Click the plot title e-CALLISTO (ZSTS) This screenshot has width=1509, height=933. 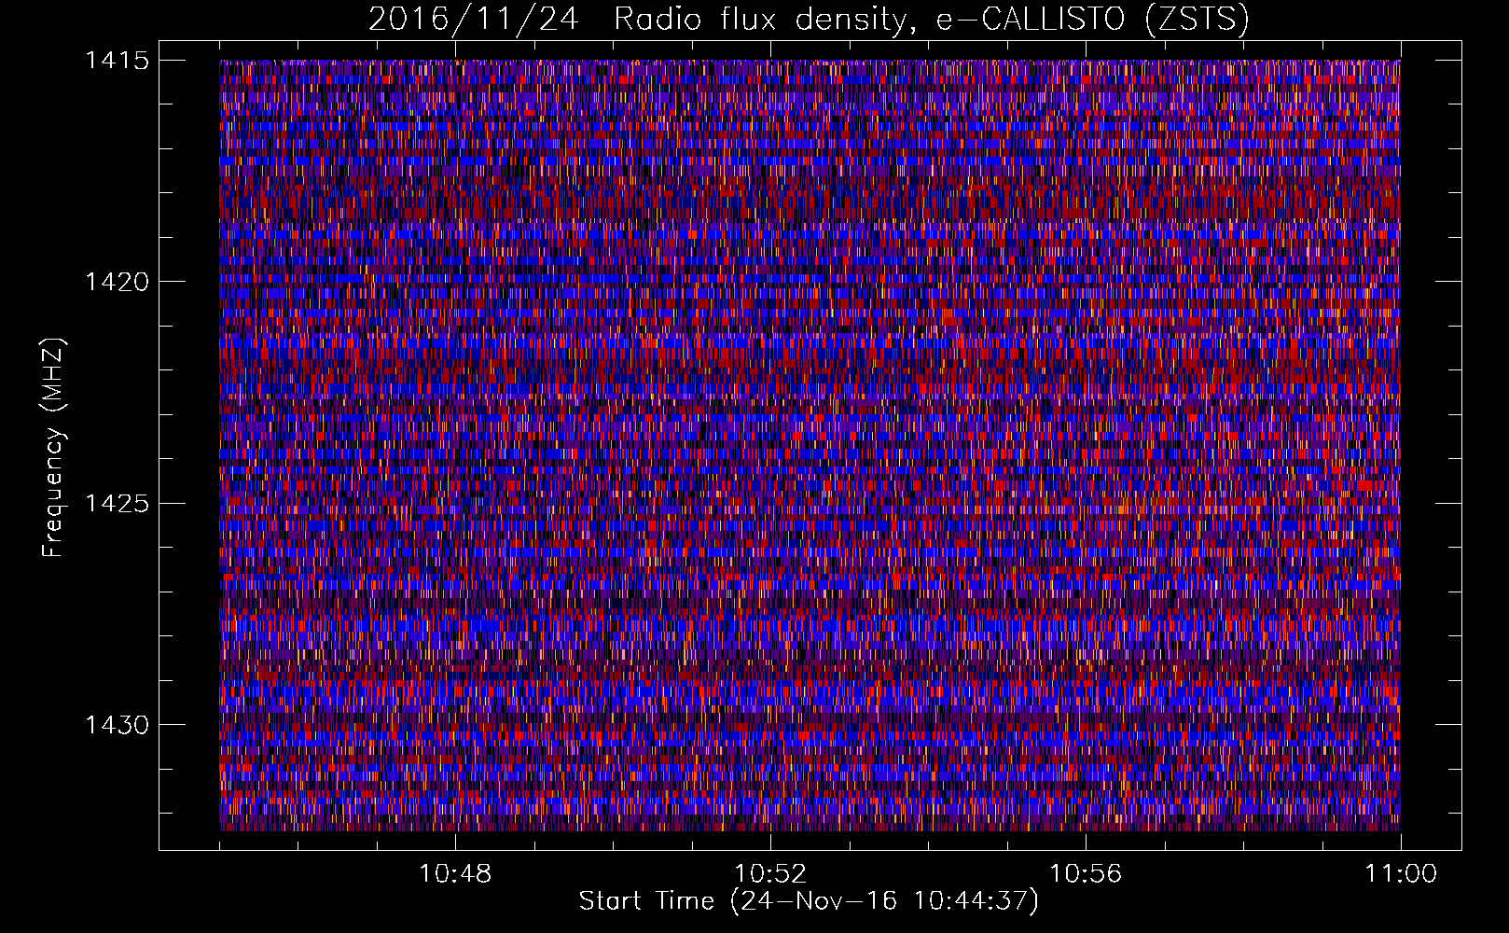point(809,19)
